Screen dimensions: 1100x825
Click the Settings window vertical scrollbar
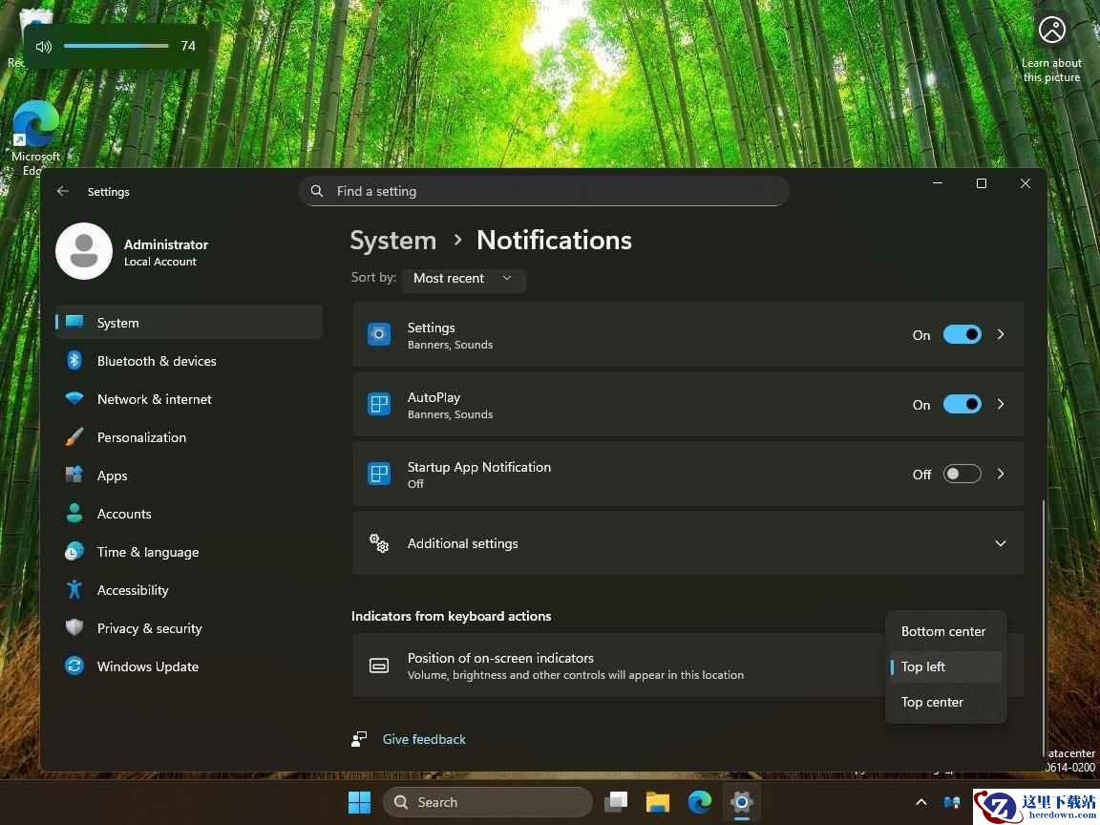click(x=1043, y=627)
